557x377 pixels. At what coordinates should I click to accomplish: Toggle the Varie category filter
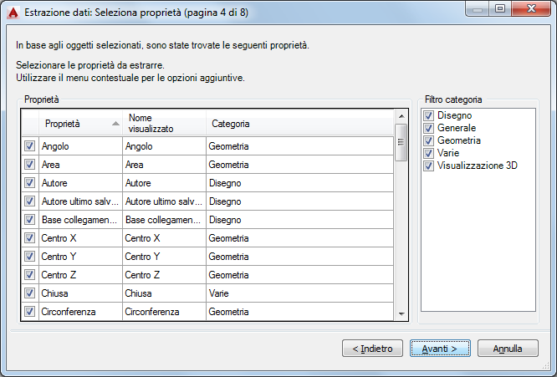point(428,153)
